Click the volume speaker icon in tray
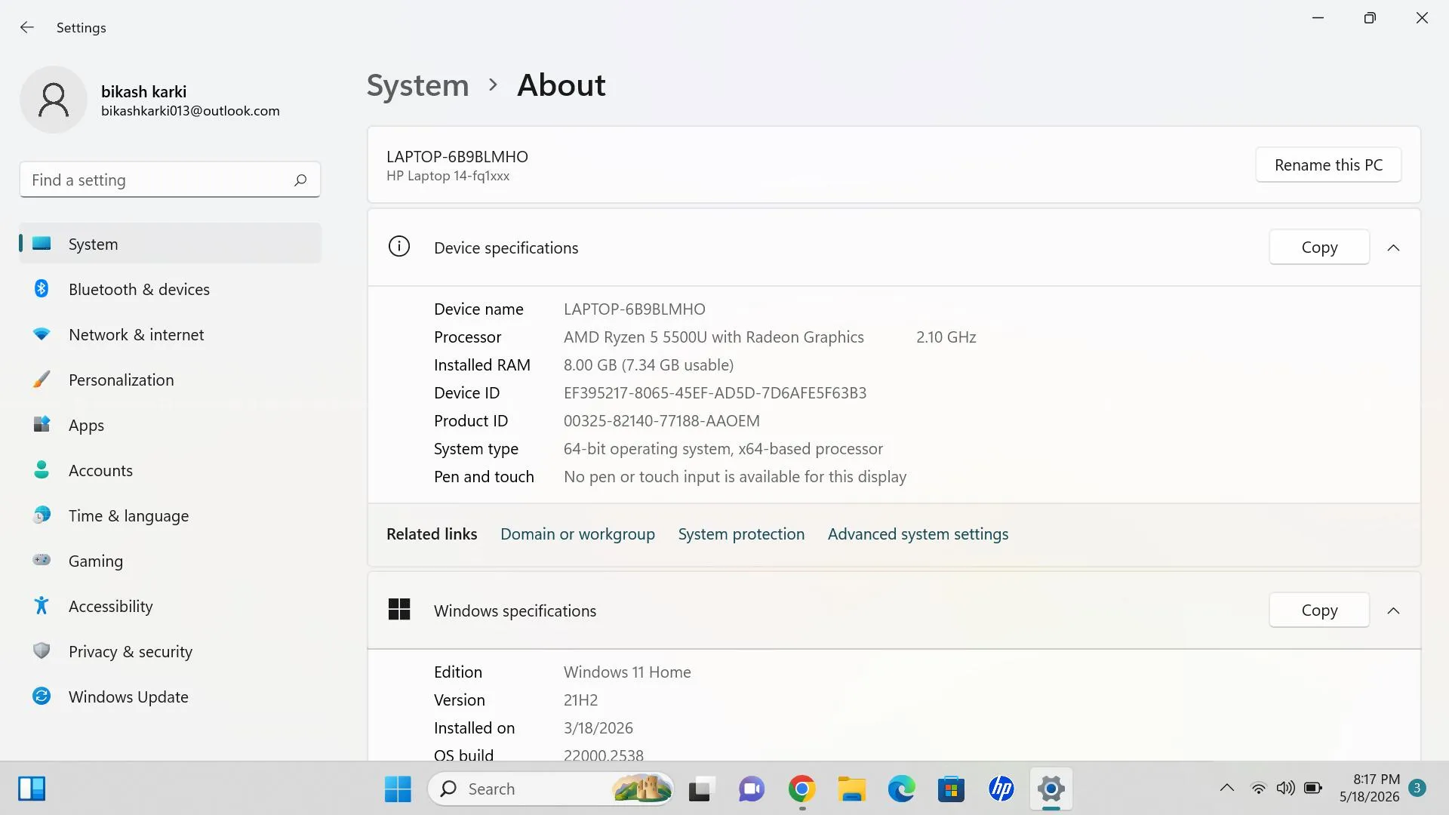The image size is (1449, 815). pyautogui.click(x=1285, y=789)
